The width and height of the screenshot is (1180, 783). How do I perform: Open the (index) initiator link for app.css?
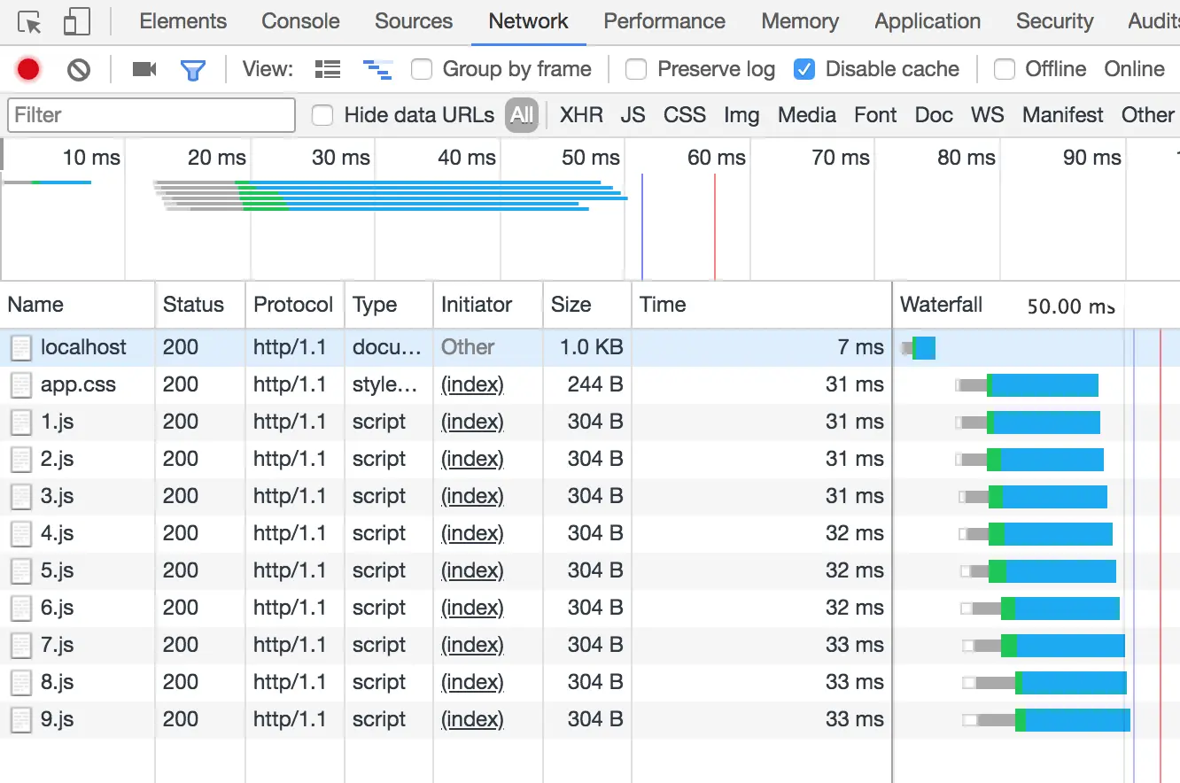click(x=472, y=385)
